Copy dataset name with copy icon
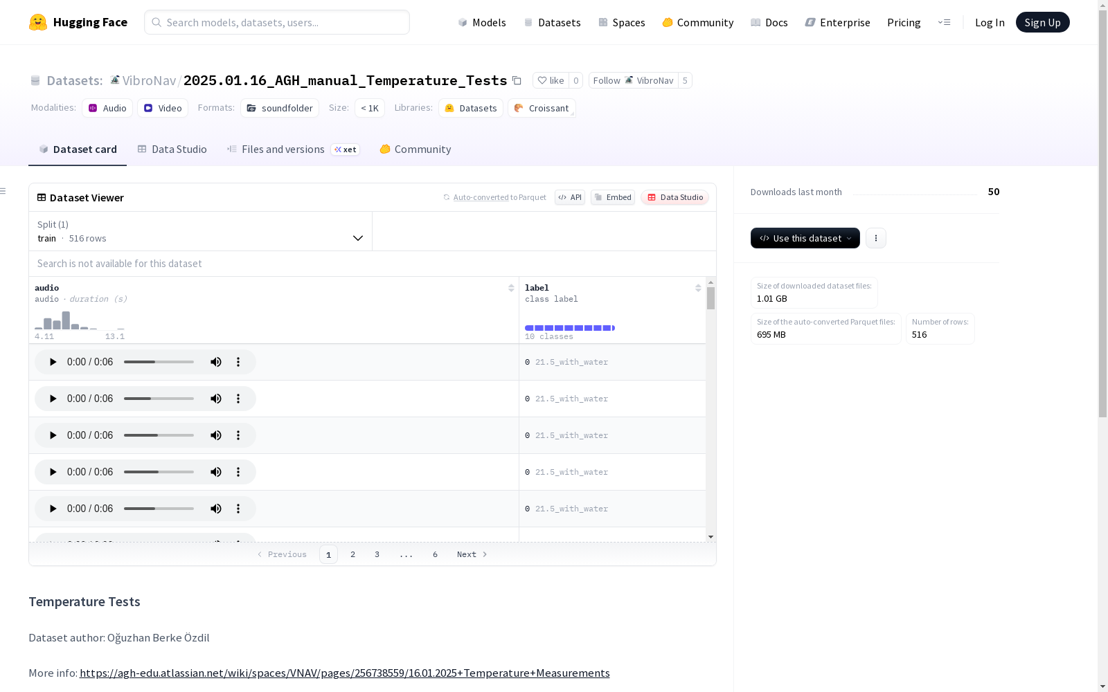 click(517, 80)
